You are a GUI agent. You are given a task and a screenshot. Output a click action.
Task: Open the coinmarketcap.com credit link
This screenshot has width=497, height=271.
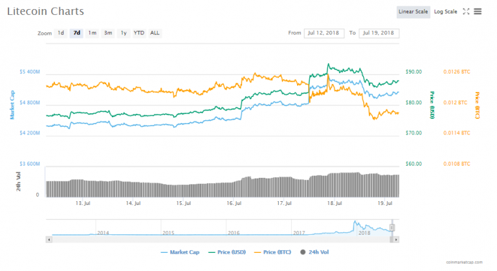click(465, 262)
